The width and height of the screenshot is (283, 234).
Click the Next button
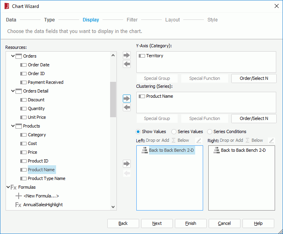click(157, 224)
